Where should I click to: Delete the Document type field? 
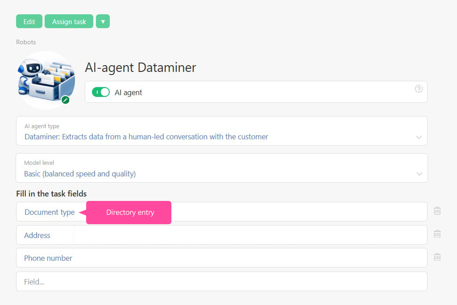tap(437, 211)
